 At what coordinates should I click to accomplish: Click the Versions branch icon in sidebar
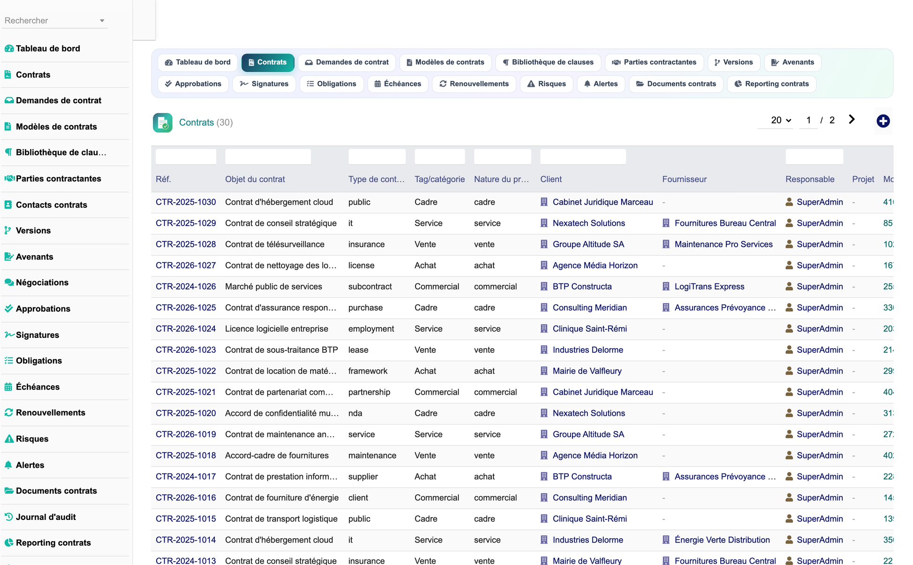point(8,230)
